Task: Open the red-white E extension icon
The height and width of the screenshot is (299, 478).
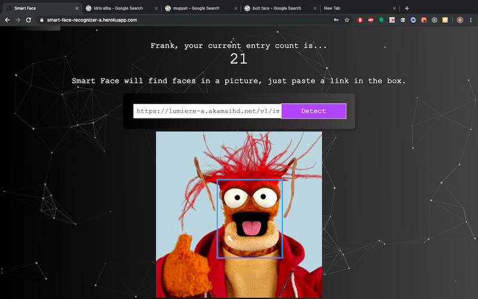Action: tap(392, 20)
